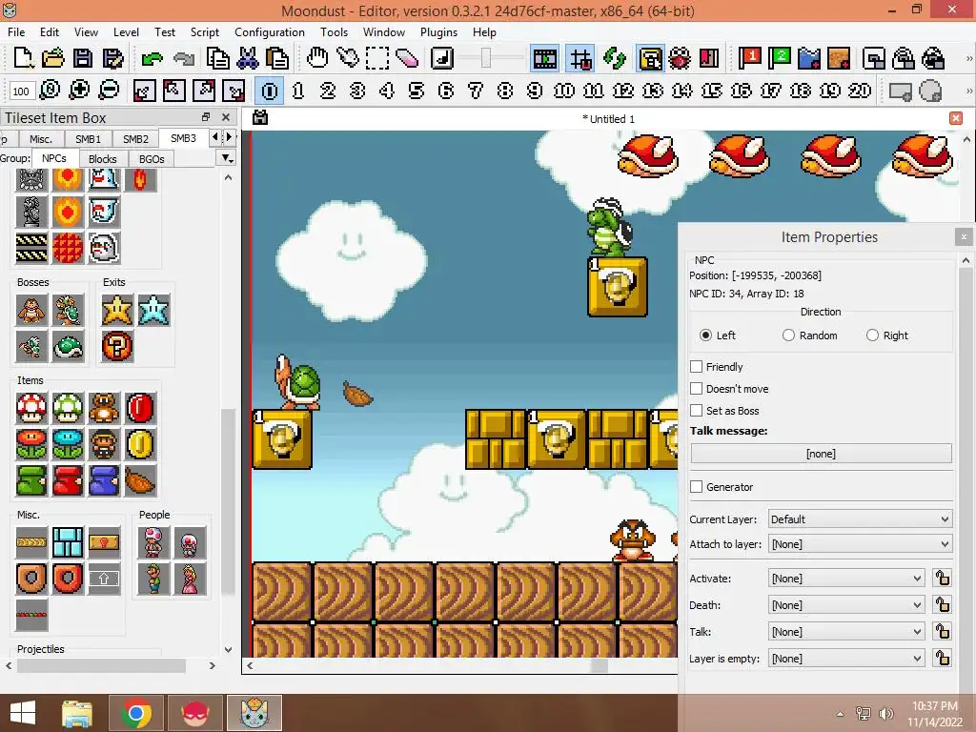The height and width of the screenshot is (732, 976).
Task: Pick the gold coin item in Items
Action: 141,444
